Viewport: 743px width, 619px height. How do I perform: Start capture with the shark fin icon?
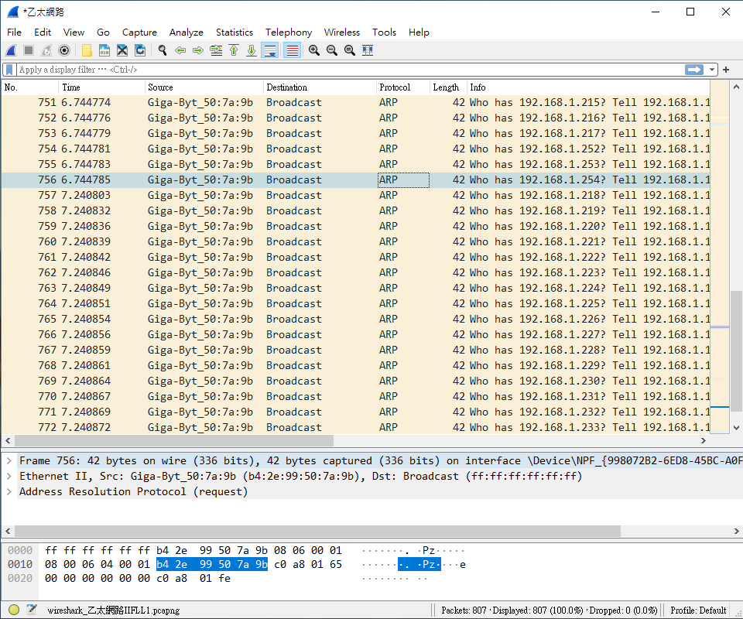coord(12,50)
